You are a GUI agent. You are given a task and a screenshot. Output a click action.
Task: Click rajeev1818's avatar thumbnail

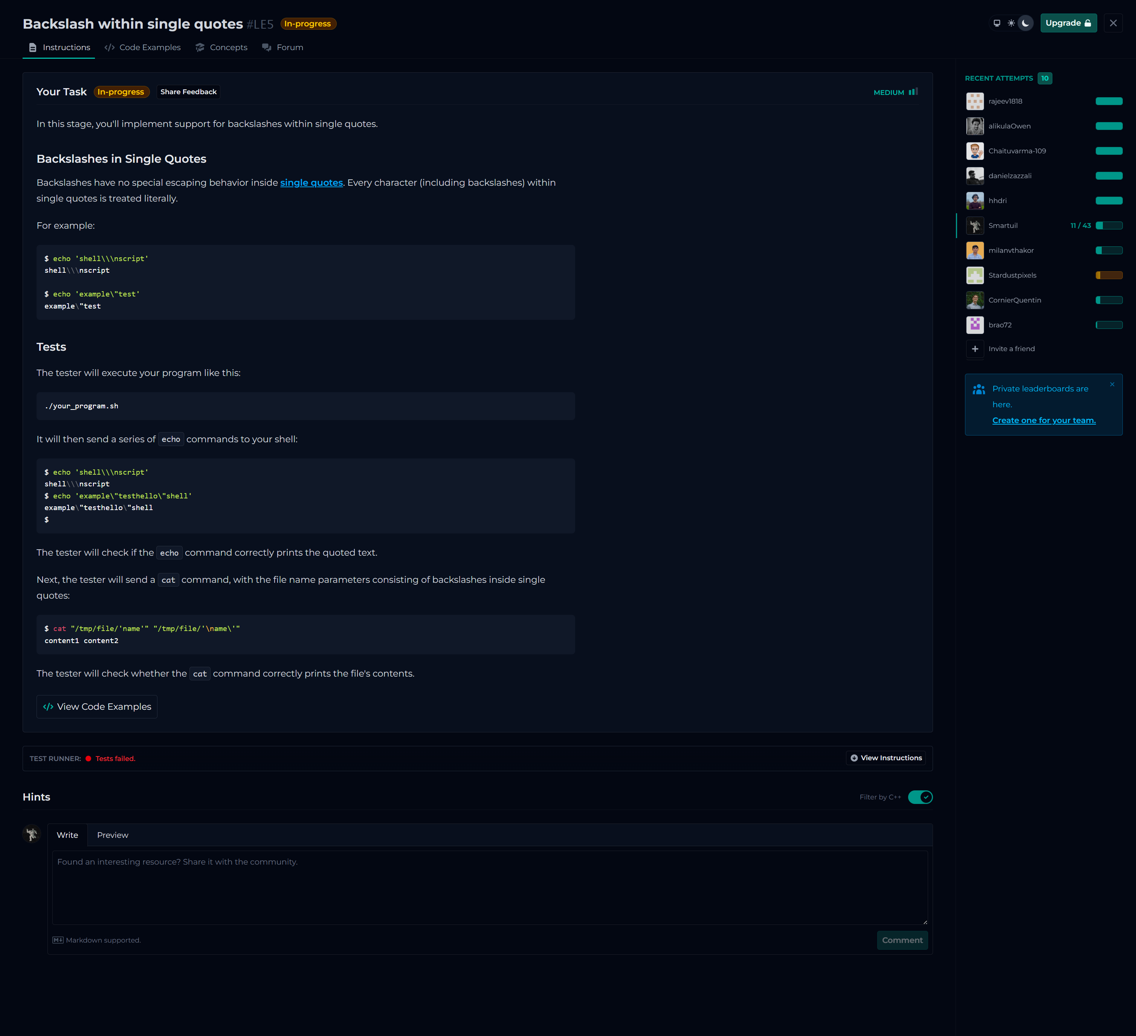coord(975,101)
